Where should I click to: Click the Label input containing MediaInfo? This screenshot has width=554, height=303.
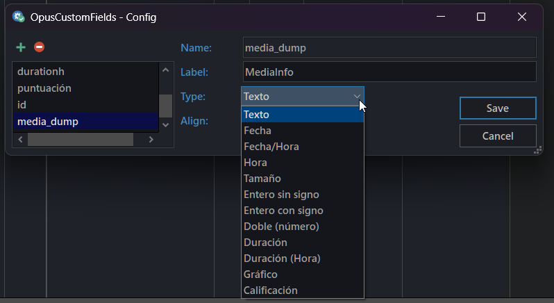pyautogui.click(x=389, y=72)
